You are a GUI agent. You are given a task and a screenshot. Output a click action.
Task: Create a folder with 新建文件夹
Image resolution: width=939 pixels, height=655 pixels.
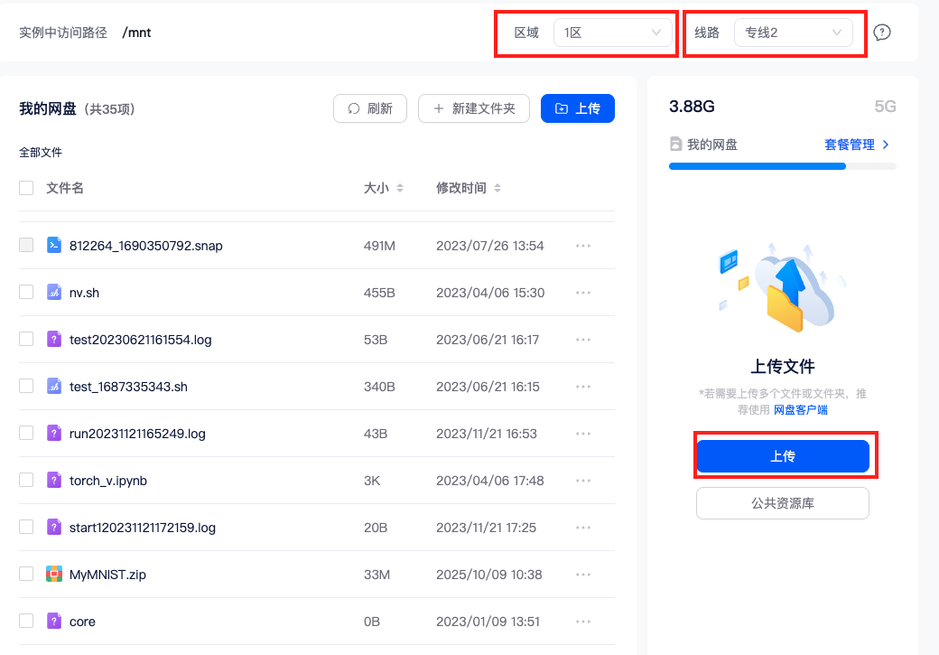coord(475,108)
